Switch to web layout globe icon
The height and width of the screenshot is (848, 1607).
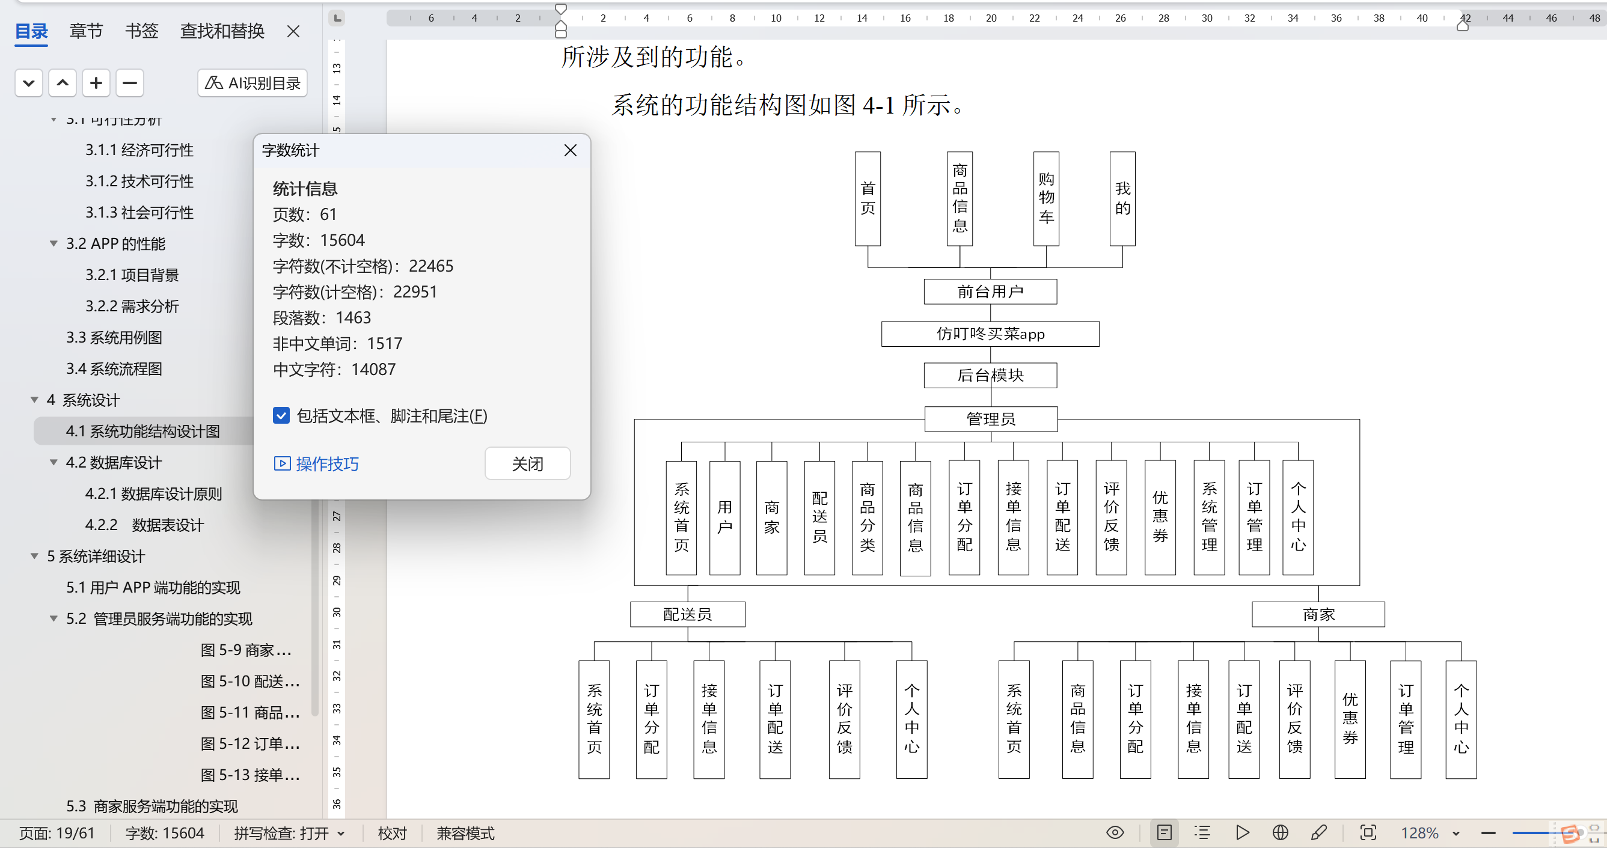(1280, 832)
